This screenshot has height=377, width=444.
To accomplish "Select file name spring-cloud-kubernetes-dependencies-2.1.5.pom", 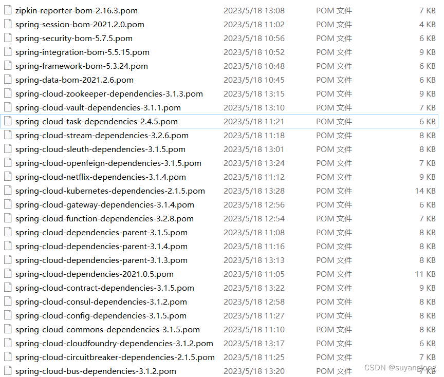I will (x=110, y=191).
